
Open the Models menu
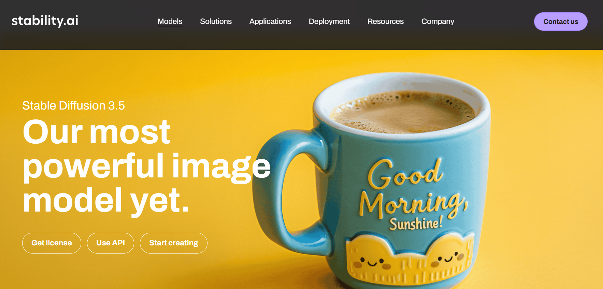170,21
